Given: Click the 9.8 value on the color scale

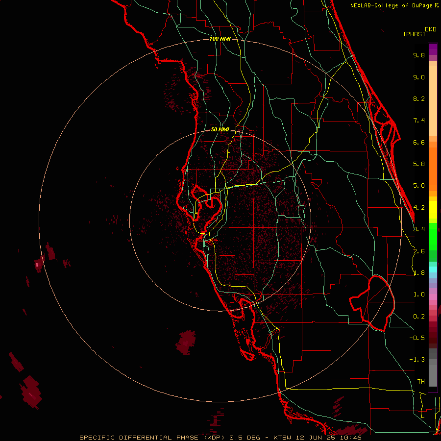Looking at the screenshot, I should (x=419, y=55).
